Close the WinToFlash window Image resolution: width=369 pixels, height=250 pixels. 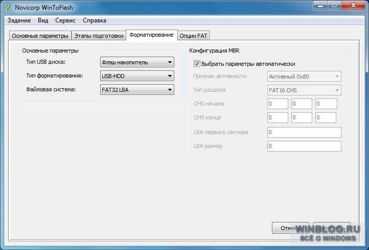(x=353, y=6)
